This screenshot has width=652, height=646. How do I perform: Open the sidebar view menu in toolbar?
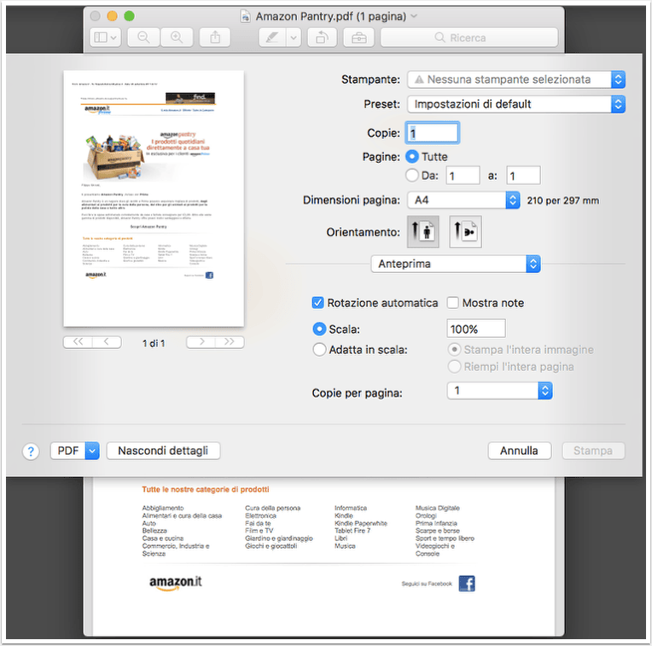(x=106, y=38)
